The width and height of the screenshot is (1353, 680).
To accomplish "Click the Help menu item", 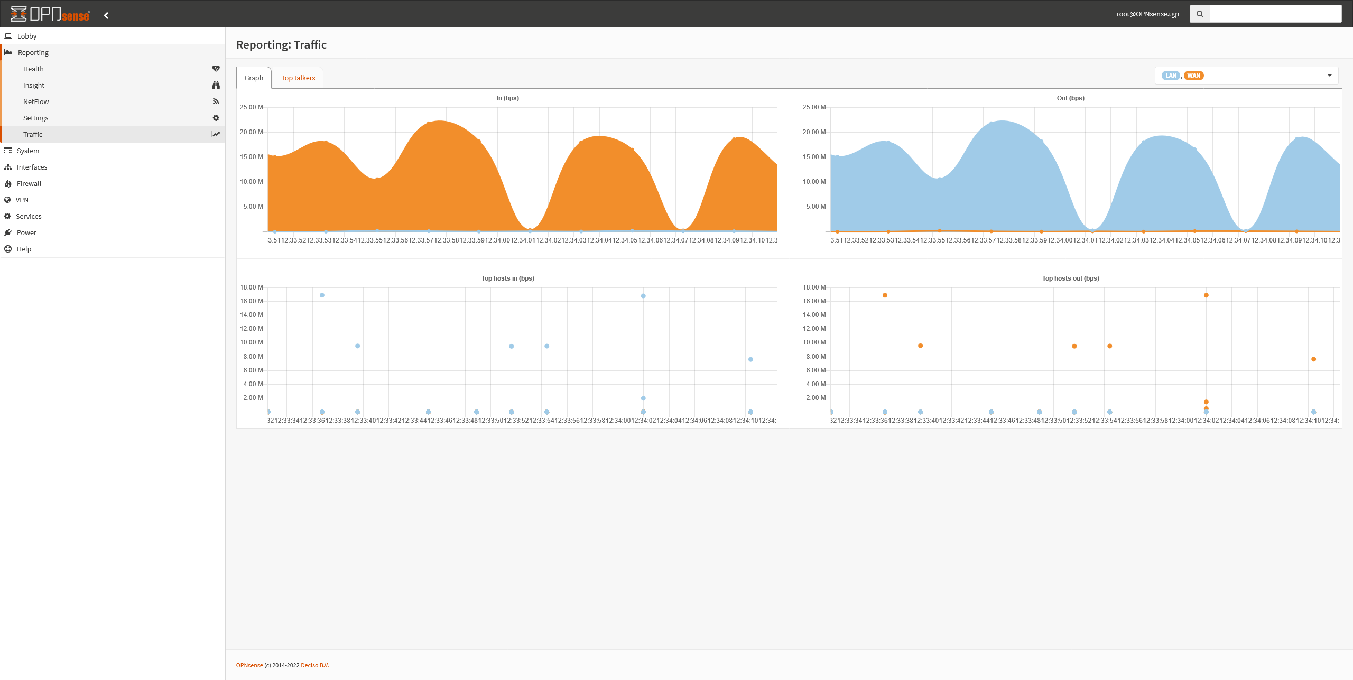I will click(x=24, y=249).
